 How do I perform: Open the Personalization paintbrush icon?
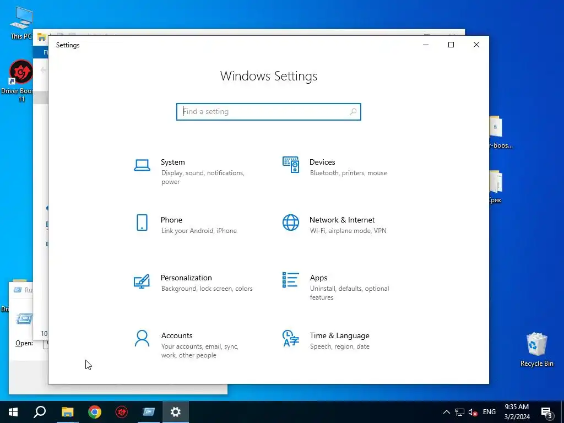click(x=142, y=281)
